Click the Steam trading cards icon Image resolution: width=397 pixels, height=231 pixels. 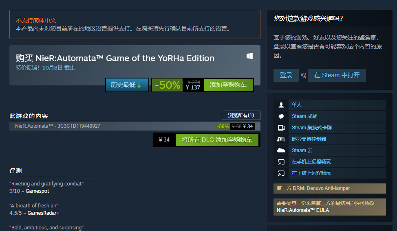coord(281,128)
